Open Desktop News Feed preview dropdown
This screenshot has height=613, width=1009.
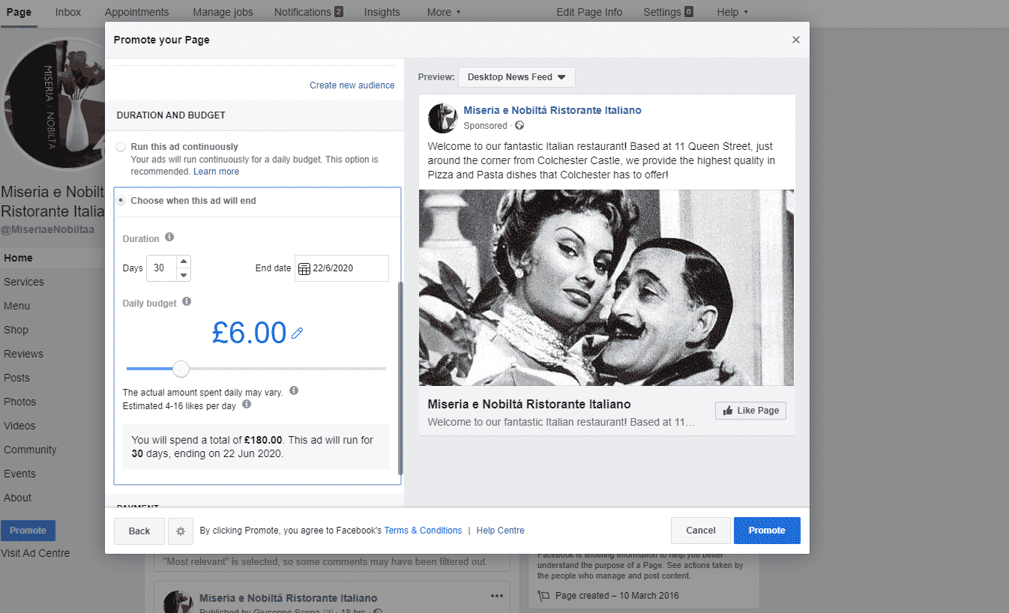coord(516,77)
